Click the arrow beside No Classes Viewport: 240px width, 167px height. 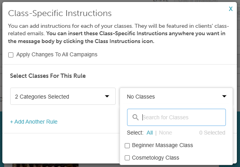(224, 96)
